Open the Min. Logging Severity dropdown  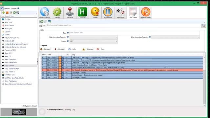pyautogui.click(x=94, y=37)
